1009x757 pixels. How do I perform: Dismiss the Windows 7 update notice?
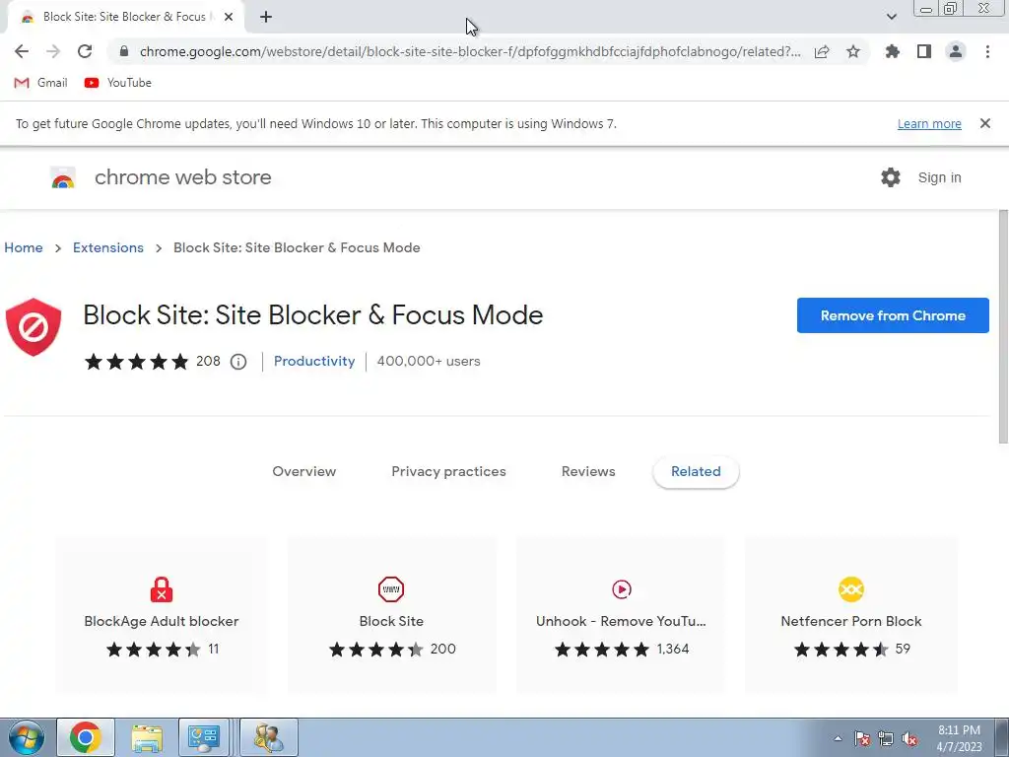pyautogui.click(x=985, y=123)
